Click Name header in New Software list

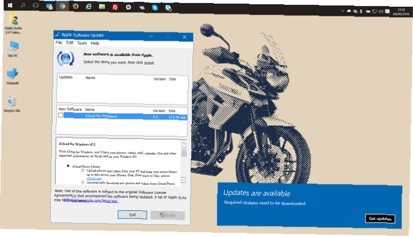coord(90,109)
